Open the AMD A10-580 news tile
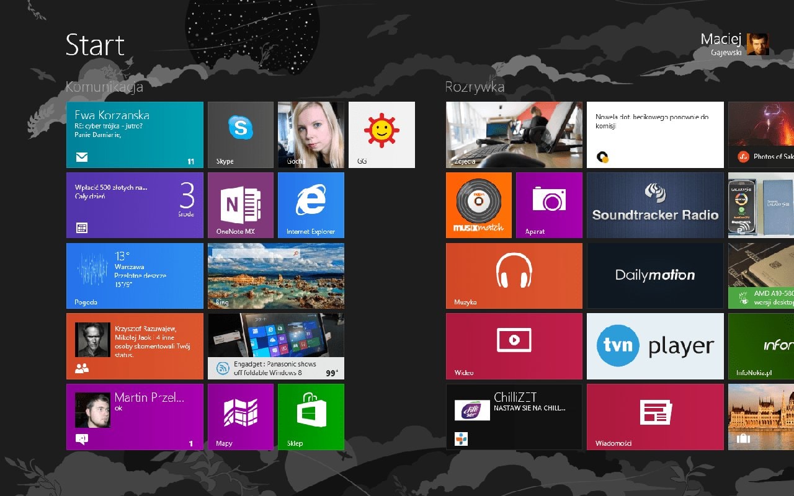 761,276
